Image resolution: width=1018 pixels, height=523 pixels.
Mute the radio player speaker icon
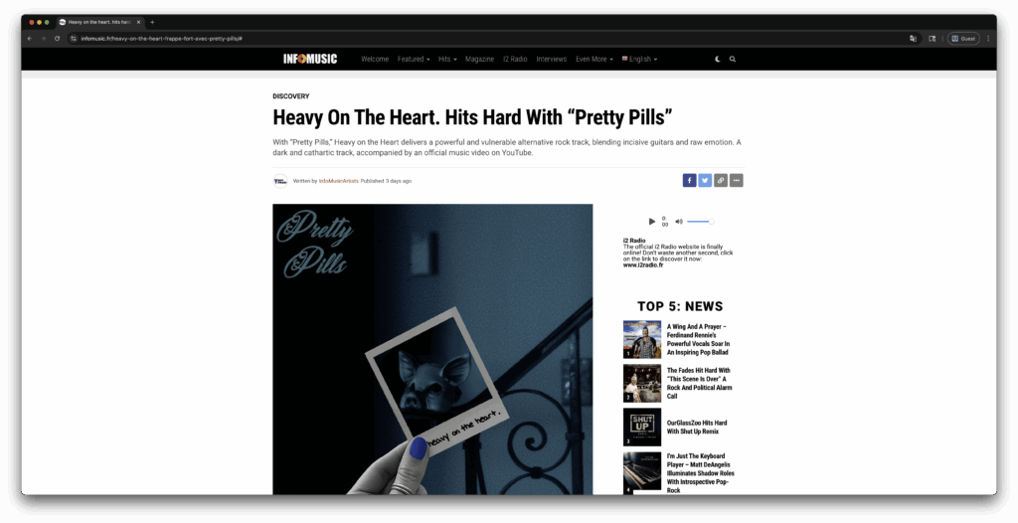pos(678,222)
